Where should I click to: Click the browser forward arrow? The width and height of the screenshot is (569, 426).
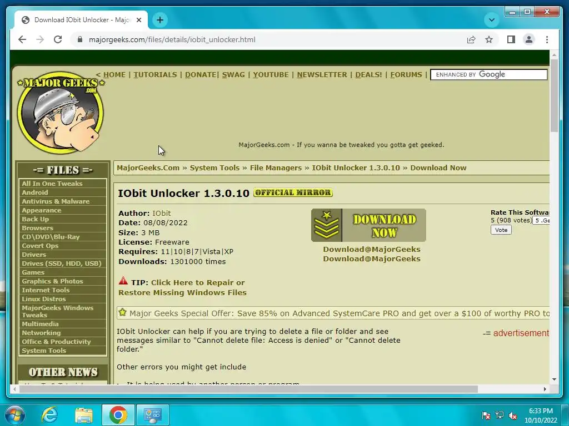click(x=40, y=39)
